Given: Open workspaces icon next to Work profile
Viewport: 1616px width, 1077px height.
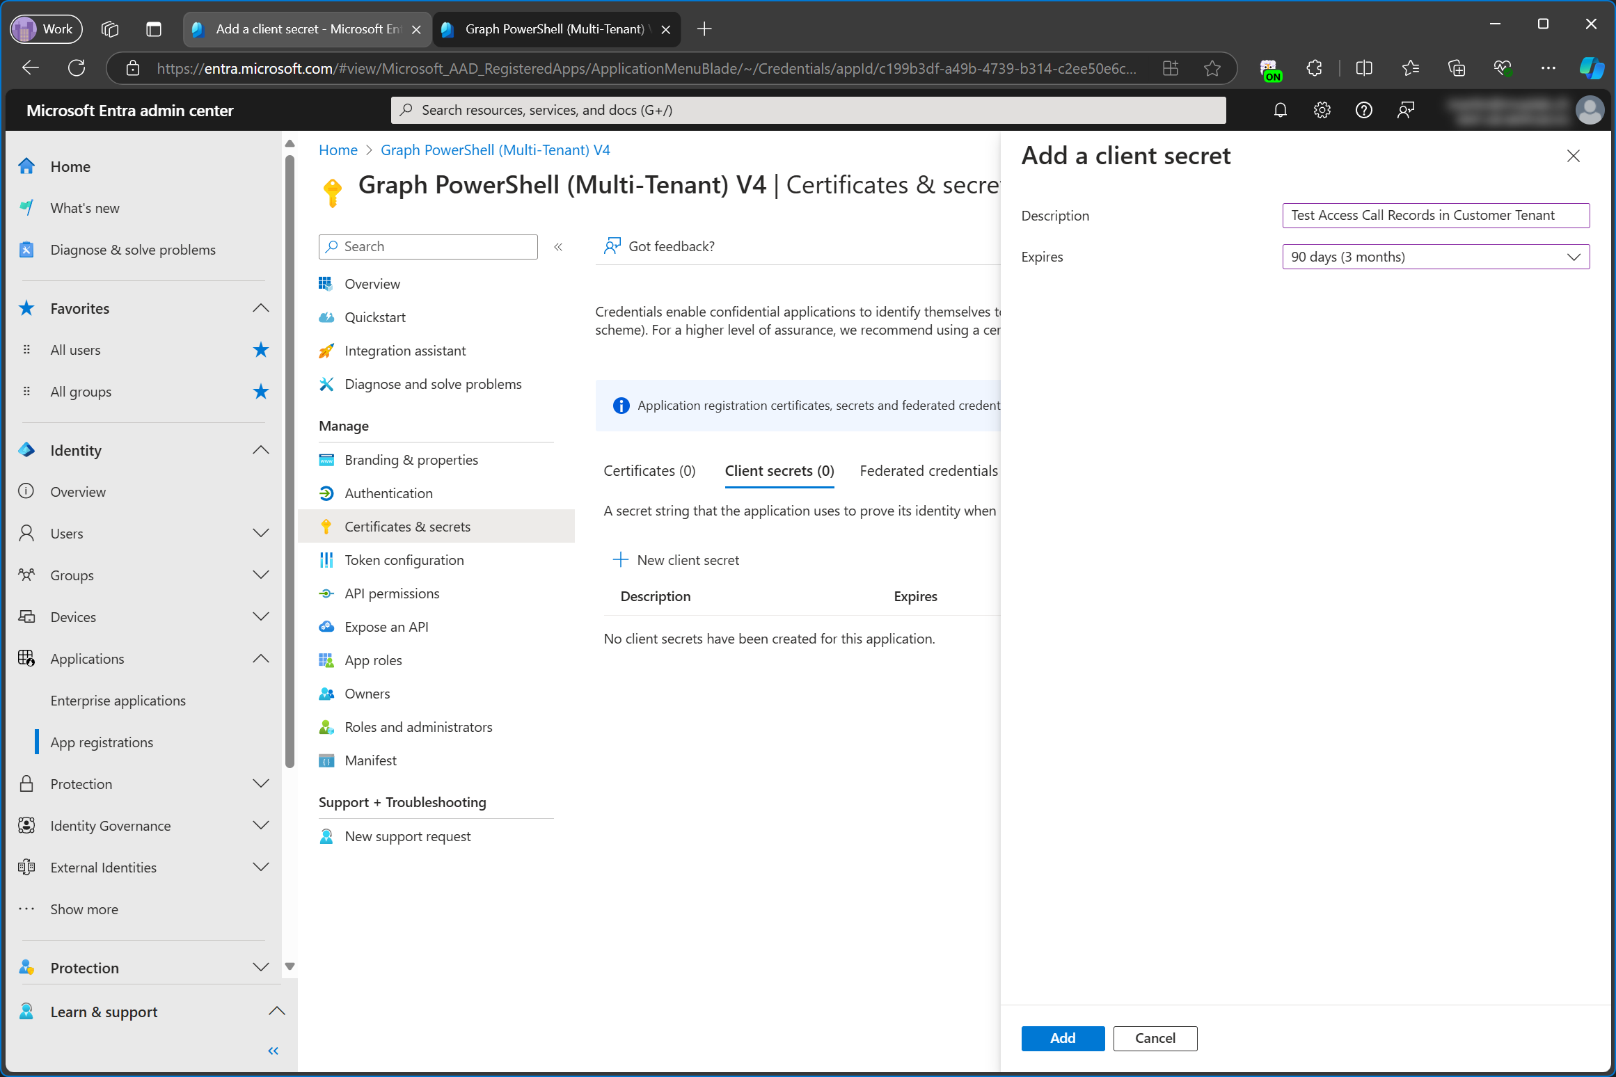Looking at the screenshot, I should click(110, 29).
